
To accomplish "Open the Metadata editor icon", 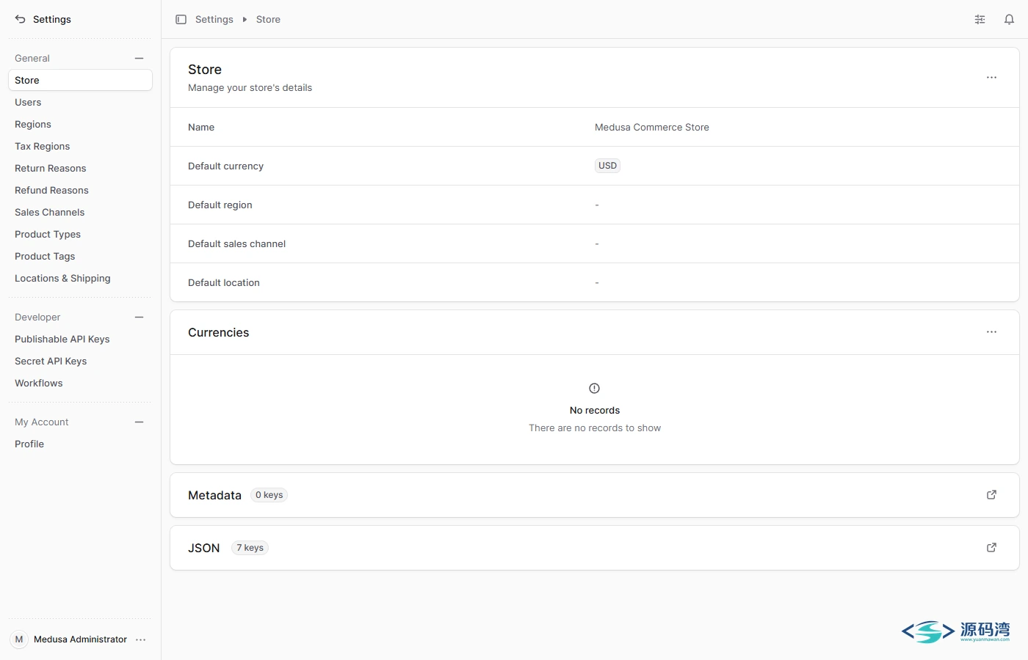I will pyautogui.click(x=991, y=495).
